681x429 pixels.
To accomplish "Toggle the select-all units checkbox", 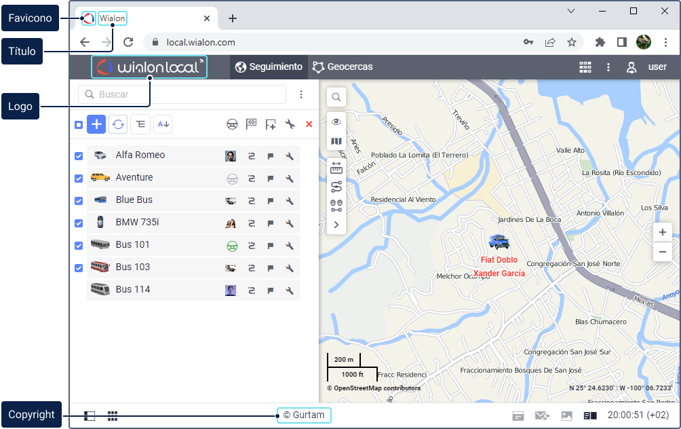I will point(79,125).
